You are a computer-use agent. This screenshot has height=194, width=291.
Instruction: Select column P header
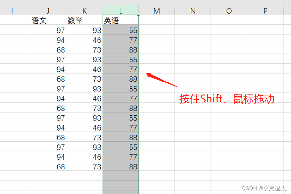click(x=265, y=10)
